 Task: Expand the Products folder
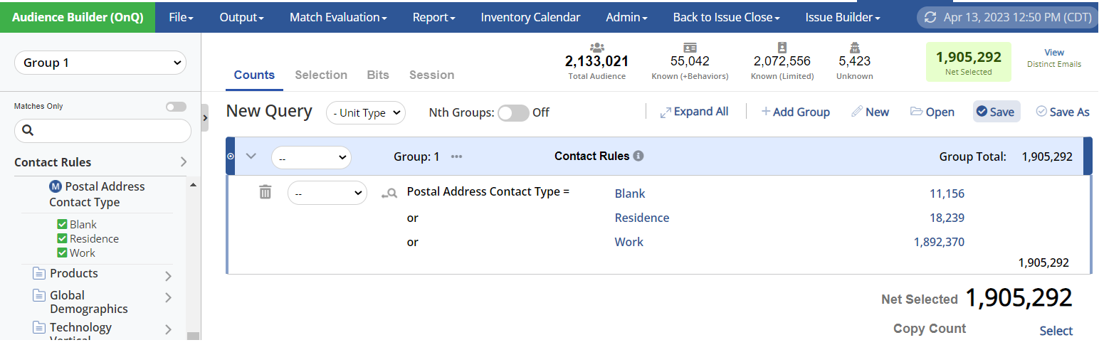[x=168, y=276]
